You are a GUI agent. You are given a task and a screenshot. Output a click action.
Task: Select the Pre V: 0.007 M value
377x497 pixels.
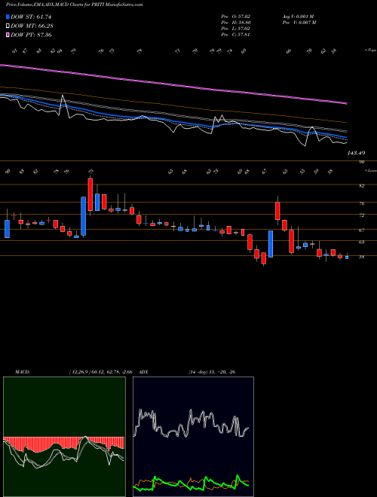point(299,23)
